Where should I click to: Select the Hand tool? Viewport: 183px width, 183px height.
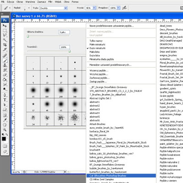point(5,125)
